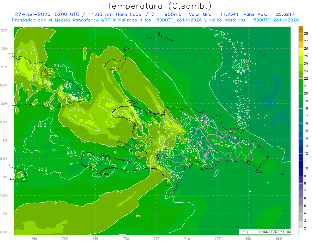This screenshot has height=242, width=313.
Task: Click the blue swatch between 13 and 14
Action: click(301, 142)
